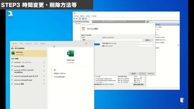Click the Task Scheduler clock icon in title bar
The height and width of the screenshot is (109, 194).
point(74,13)
